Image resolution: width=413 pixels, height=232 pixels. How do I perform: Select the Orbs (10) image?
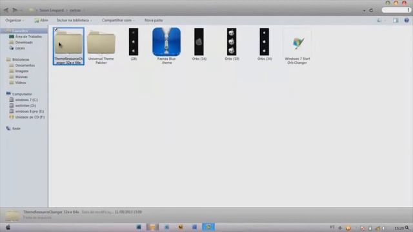pos(232,44)
